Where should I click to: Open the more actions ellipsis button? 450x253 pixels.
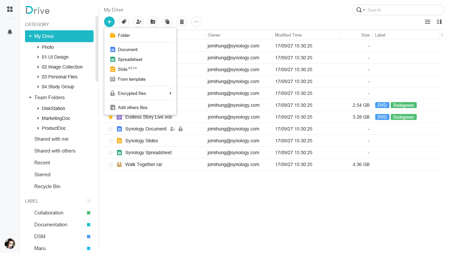coord(196,22)
